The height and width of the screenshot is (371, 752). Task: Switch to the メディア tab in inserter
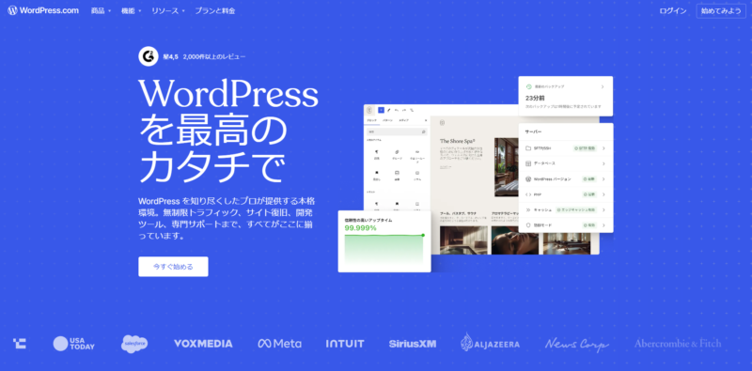pos(404,120)
